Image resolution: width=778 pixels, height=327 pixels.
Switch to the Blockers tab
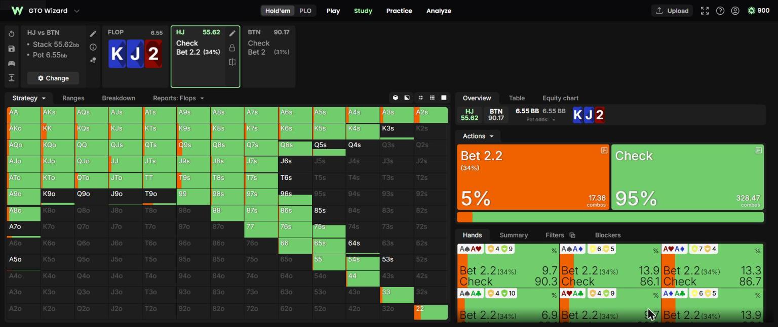tap(608, 235)
